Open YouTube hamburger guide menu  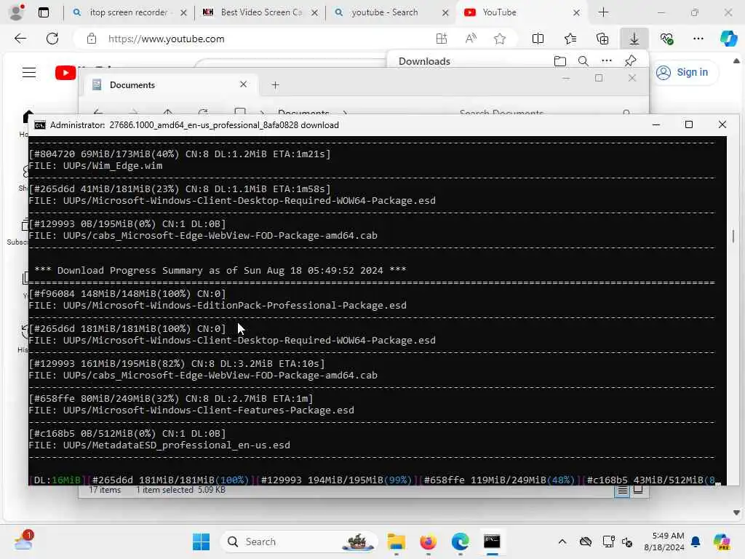tap(29, 72)
